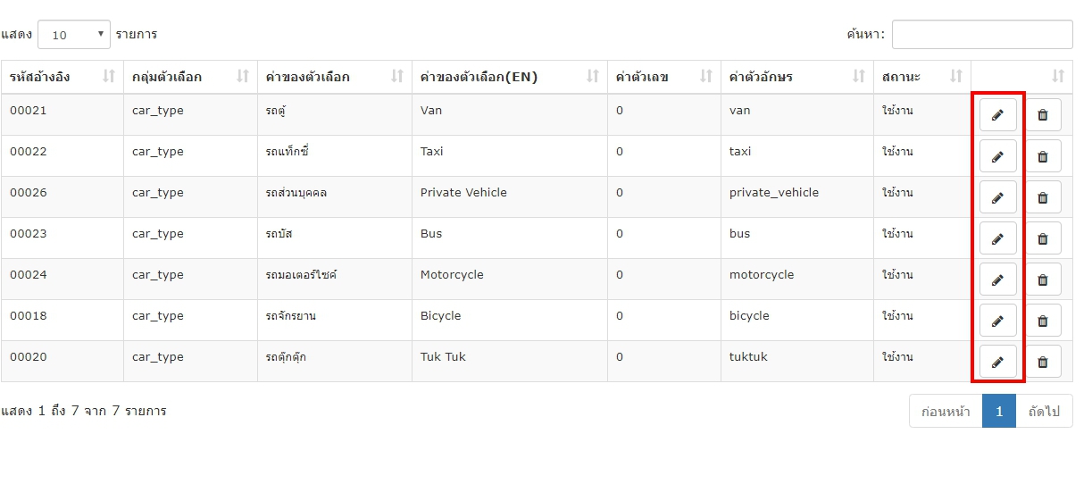Focus the ค้นหา search input field
This screenshot has height=484, width=1092.
982,35
